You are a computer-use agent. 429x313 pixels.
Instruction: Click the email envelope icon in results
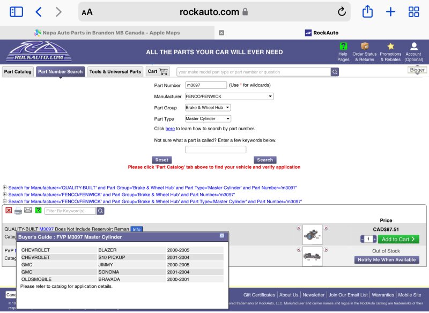tap(28, 211)
